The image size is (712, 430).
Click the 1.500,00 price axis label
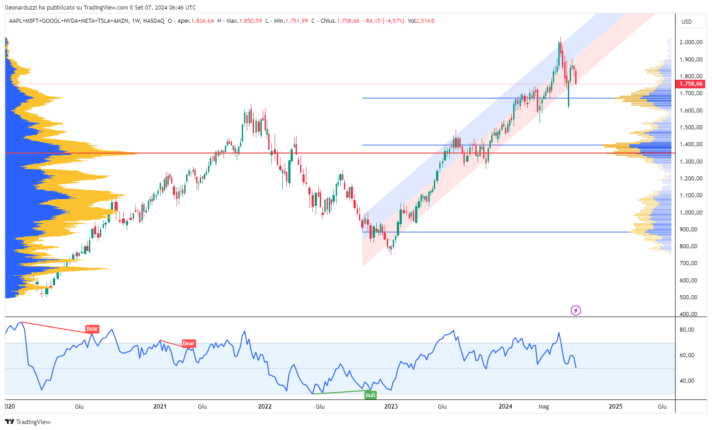(691, 128)
